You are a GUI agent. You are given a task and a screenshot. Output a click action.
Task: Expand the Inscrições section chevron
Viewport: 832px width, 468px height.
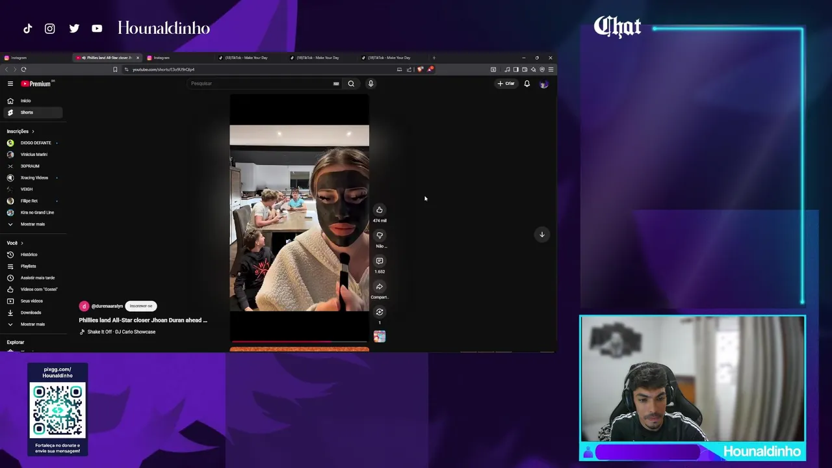pyautogui.click(x=32, y=131)
